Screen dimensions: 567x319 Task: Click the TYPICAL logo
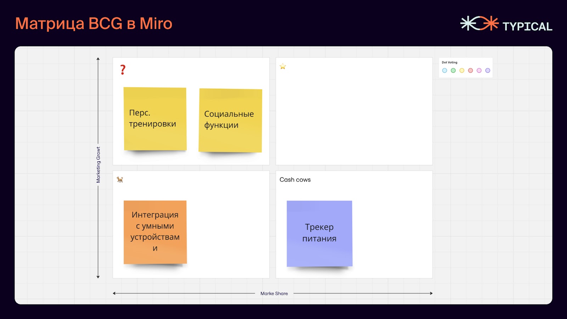(506, 24)
